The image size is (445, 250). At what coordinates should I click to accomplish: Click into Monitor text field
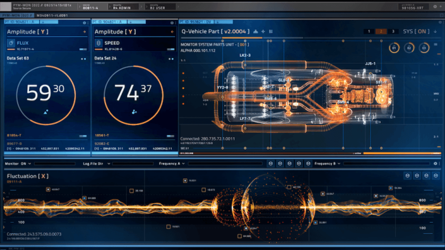(x=54, y=163)
